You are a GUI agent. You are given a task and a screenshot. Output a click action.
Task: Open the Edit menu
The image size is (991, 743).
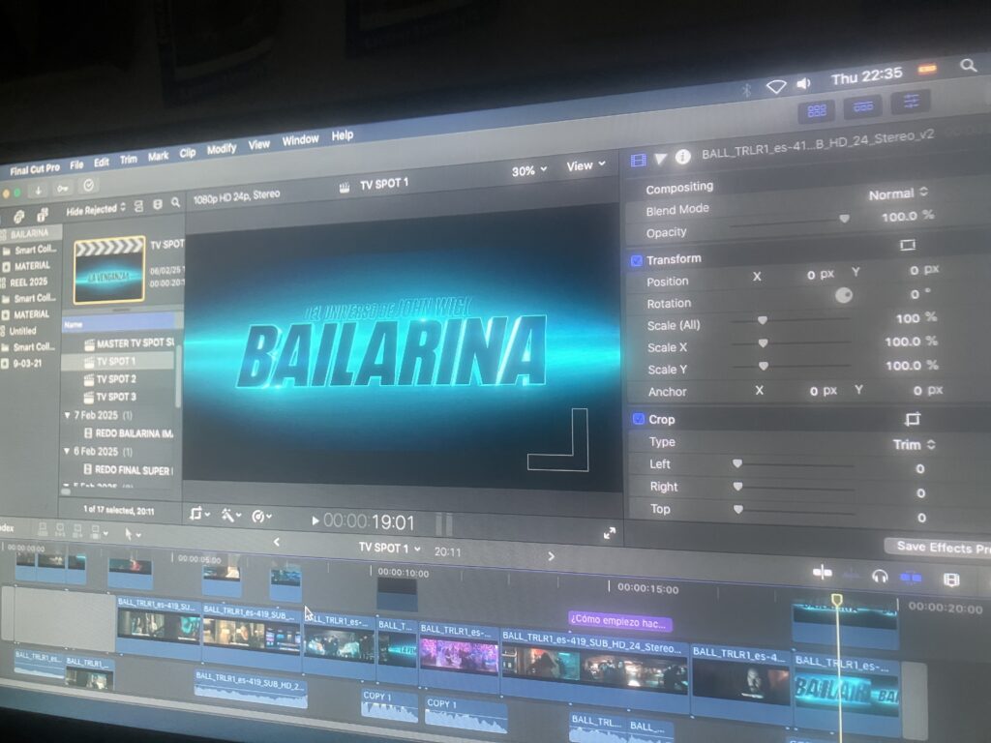[101, 163]
